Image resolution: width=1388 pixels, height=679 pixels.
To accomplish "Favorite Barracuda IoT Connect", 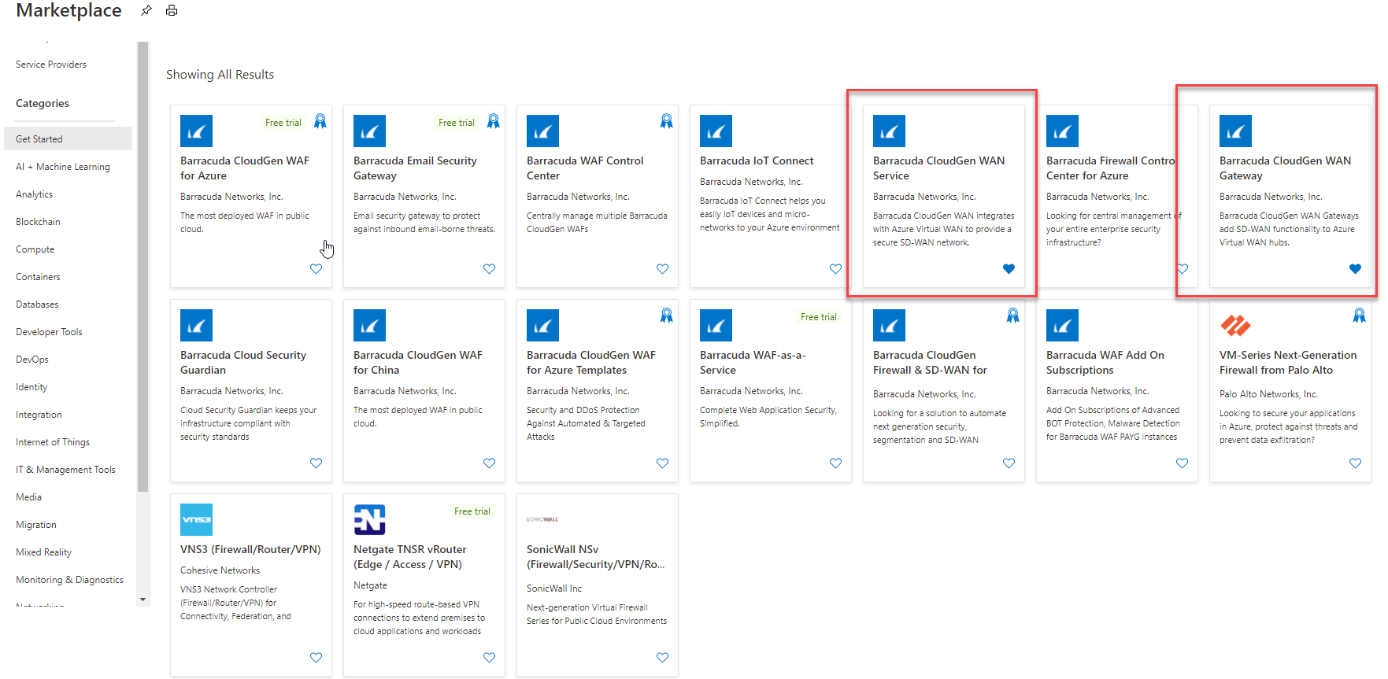I will click(835, 269).
